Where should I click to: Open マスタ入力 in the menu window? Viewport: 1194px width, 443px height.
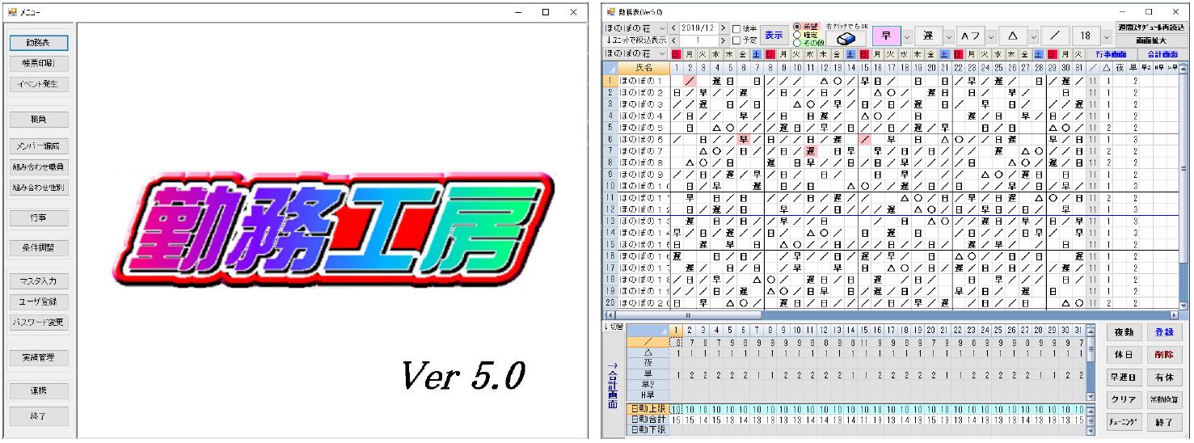pyautogui.click(x=39, y=281)
